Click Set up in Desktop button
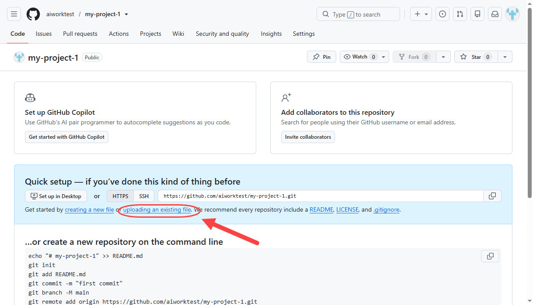This screenshot has width=533, height=305. click(56, 196)
